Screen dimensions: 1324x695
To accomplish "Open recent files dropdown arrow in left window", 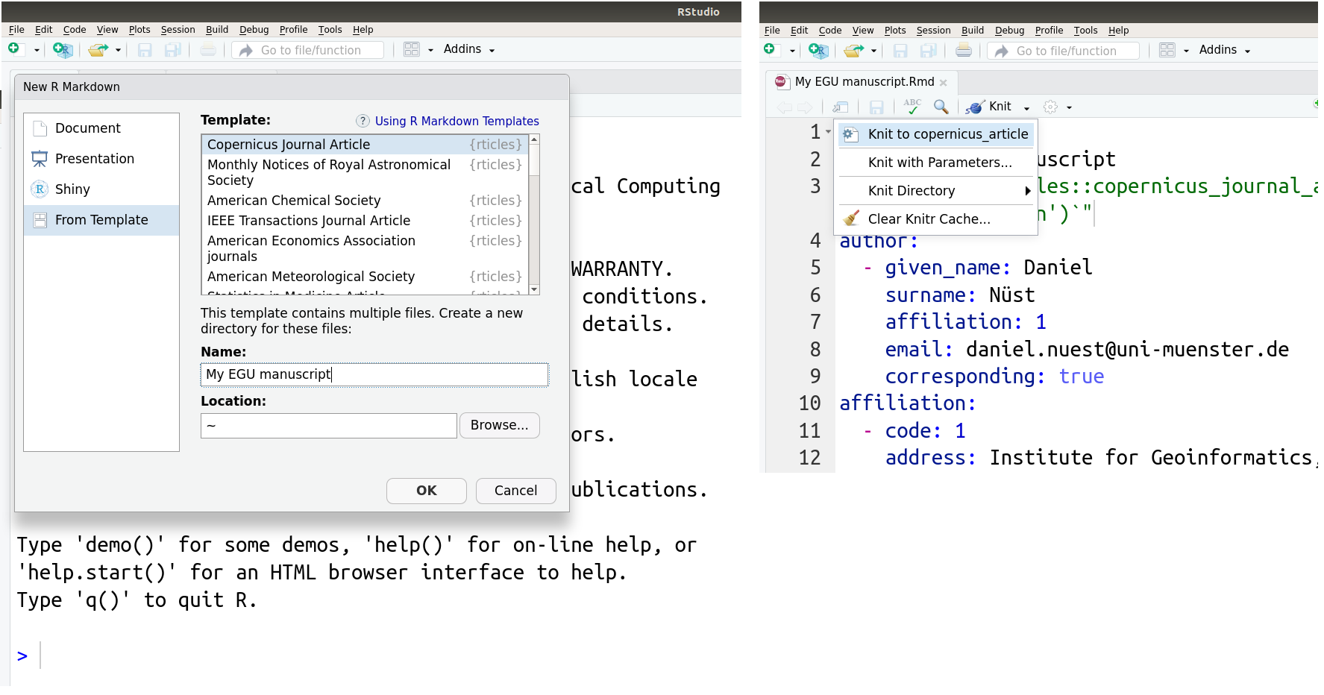I will point(118,51).
